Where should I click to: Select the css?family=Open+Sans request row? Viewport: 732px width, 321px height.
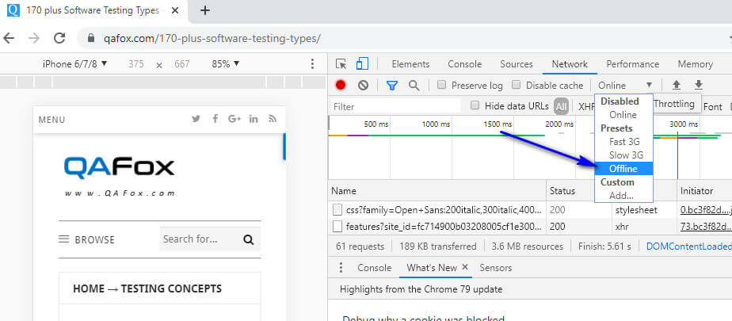tap(530, 210)
